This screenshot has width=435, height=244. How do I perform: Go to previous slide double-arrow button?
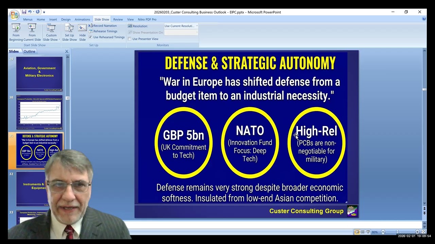pos(424,209)
